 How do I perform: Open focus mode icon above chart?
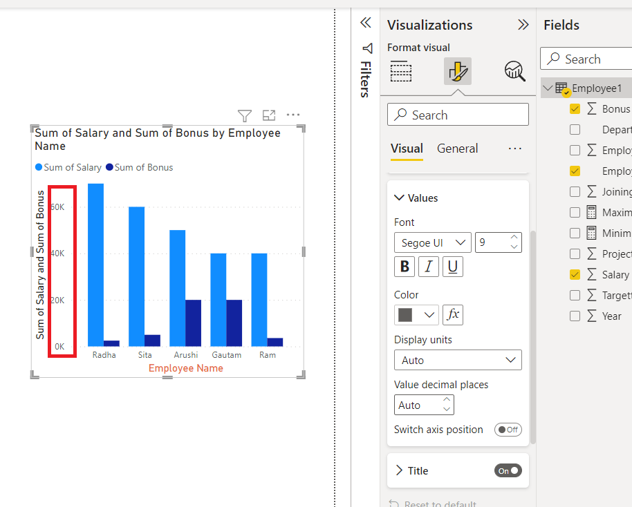pyautogui.click(x=269, y=115)
